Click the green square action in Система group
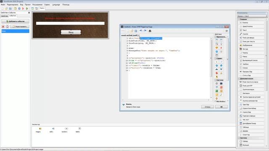The image size is (269, 151). coord(217,91)
